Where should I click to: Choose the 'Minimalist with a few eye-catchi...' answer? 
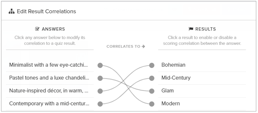click(50, 65)
